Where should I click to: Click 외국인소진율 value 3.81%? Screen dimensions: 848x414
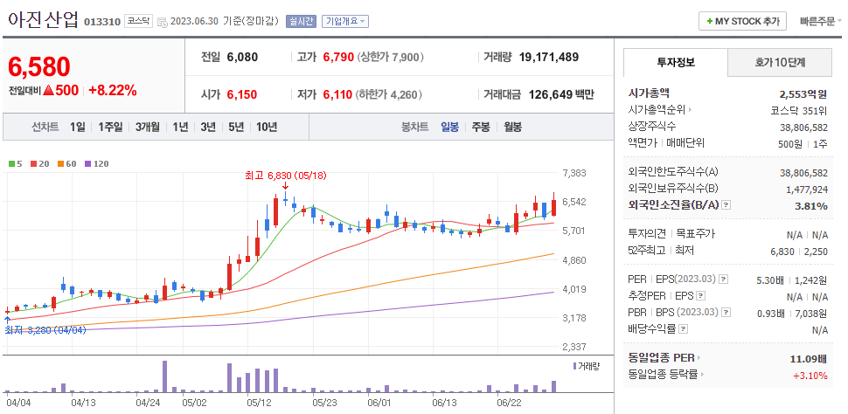(810, 206)
